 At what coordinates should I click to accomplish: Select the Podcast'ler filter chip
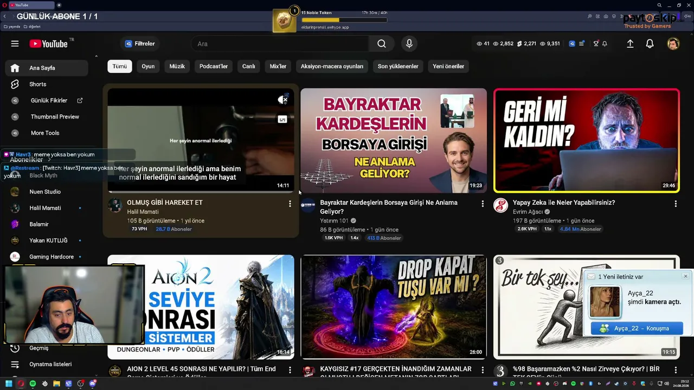coord(214,66)
